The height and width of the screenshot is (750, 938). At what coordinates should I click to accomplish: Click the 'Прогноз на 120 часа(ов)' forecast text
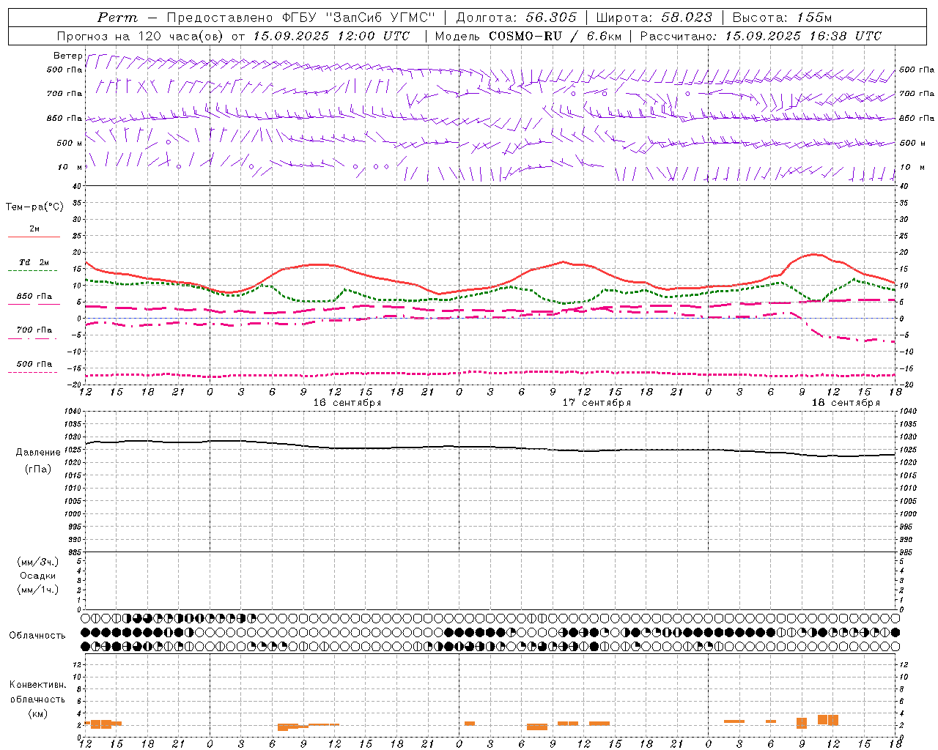click(x=140, y=36)
